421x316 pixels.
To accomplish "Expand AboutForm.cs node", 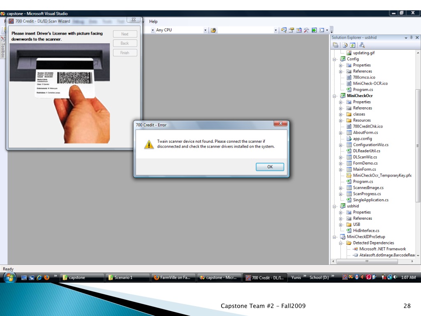I will click(x=341, y=133).
